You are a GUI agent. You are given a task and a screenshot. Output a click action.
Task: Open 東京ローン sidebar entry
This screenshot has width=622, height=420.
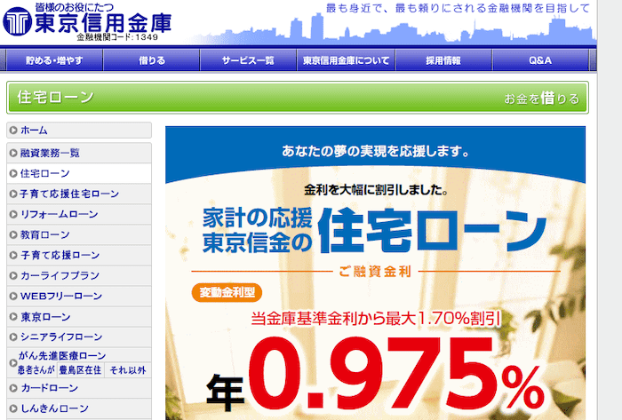pos(79,317)
